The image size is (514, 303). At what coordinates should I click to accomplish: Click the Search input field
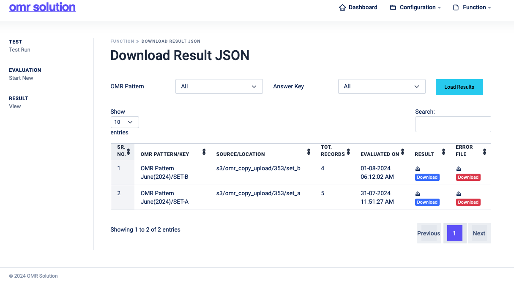pyautogui.click(x=453, y=124)
